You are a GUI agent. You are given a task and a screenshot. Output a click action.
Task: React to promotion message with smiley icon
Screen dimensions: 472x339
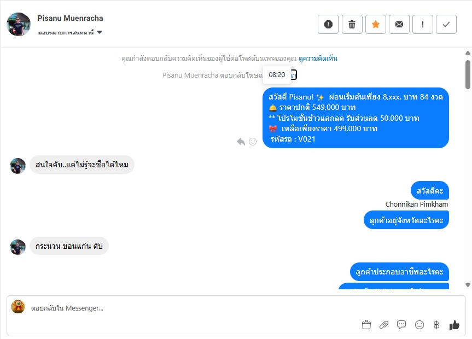(253, 142)
